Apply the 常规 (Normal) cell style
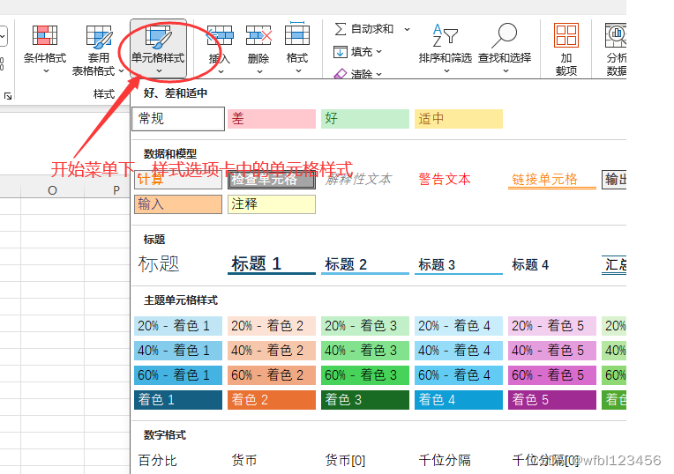This screenshot has width=674, height=474. coord(178,118)
